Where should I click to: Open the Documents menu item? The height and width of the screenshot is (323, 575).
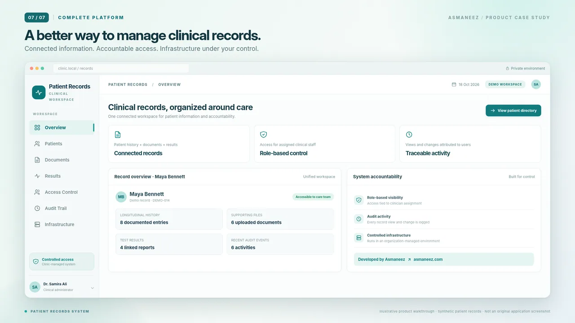(x=62, y=160)
